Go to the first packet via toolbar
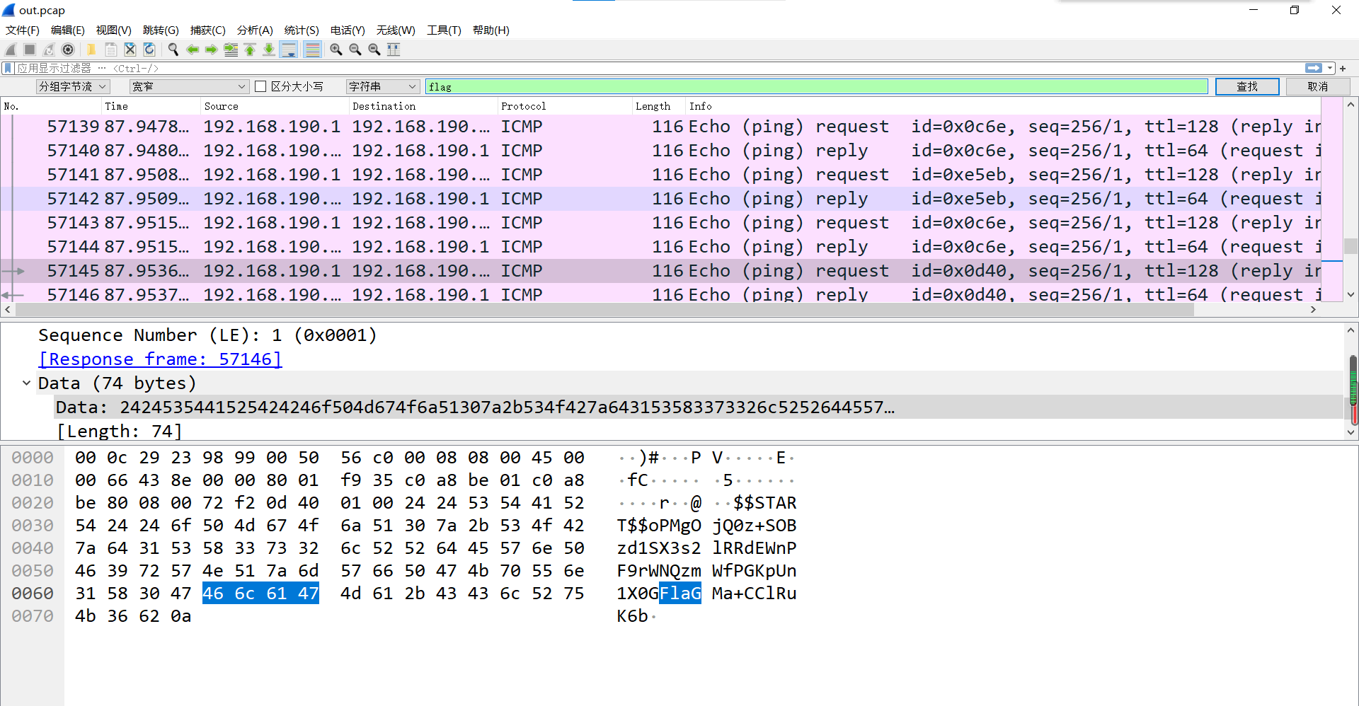Screen dimensions: 1359x706 (x=250, y=50)
